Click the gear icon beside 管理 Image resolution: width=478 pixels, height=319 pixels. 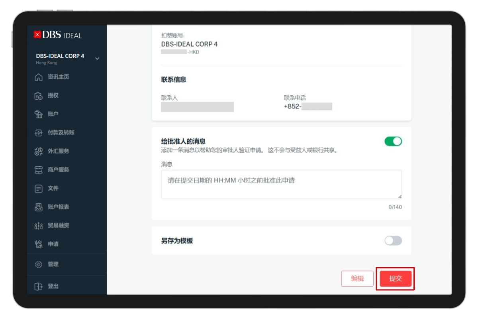point(39,264)
